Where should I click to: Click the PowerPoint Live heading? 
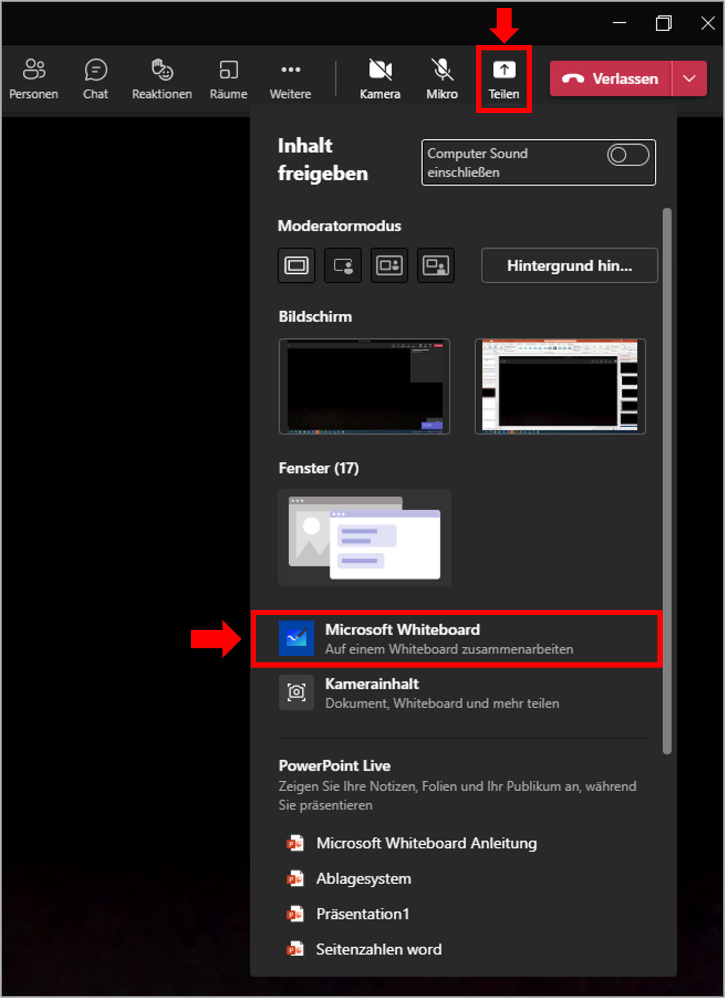tap(334, 766)
